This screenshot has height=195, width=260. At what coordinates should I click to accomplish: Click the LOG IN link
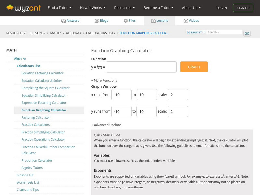coord(222,8)
